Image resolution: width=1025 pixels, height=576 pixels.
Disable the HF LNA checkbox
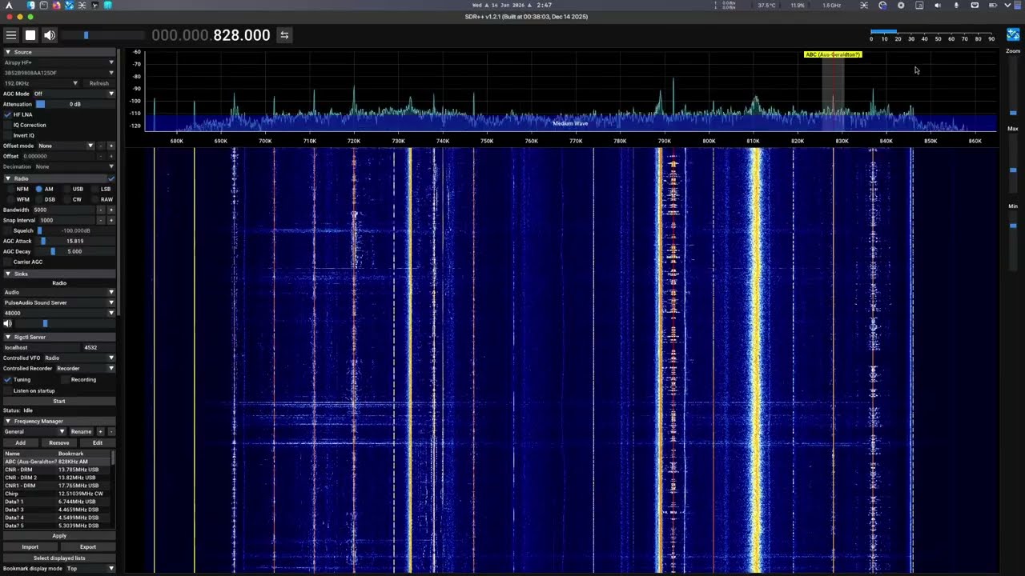pyautogui.click(x=7, y=114)
